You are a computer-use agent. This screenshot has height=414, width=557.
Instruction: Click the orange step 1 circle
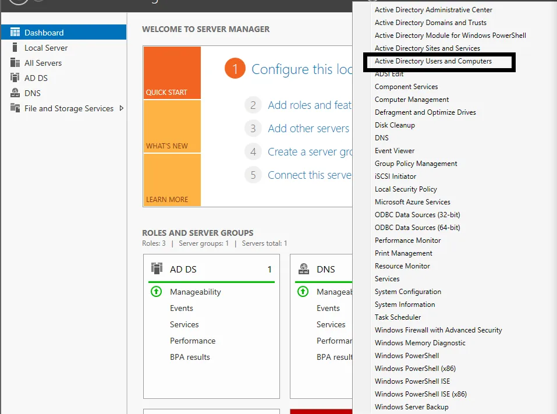[235, 69]
